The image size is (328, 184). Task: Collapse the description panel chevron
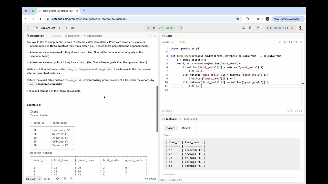click(155, 36)
